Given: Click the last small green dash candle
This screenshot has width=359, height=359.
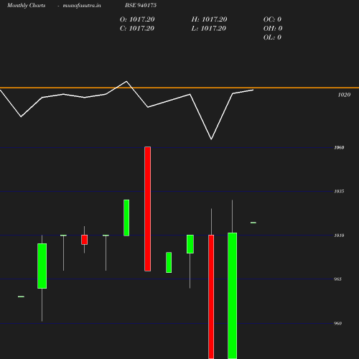Looking at the screenshot, I should pos(253,223).
